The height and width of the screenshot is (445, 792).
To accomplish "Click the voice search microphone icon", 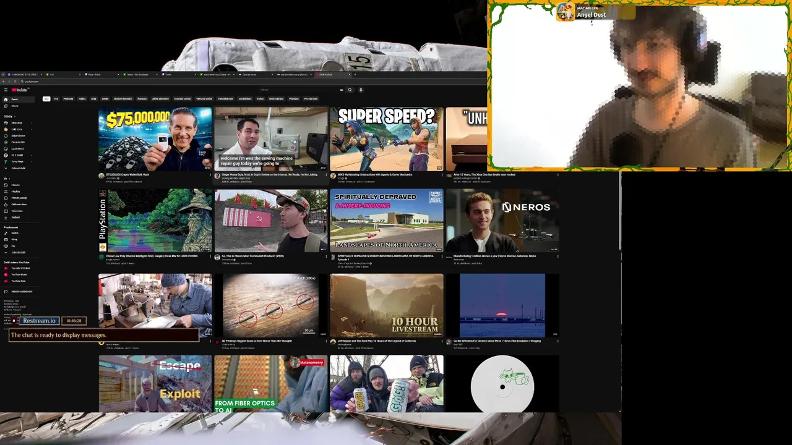I will 361,90.
